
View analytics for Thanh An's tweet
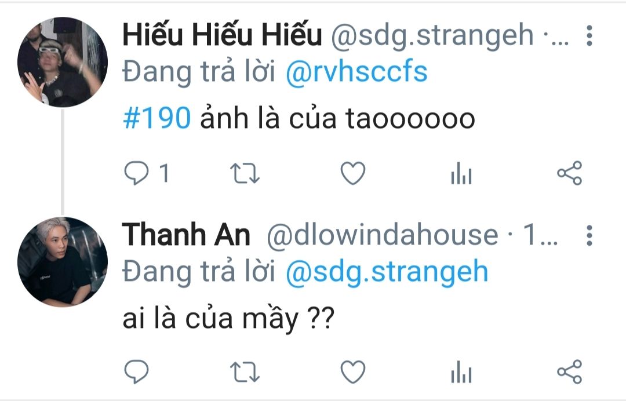point(461,372)
